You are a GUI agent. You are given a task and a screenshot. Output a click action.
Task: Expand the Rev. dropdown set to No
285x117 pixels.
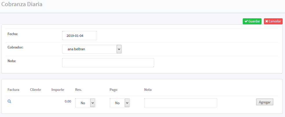click(85, 103)
